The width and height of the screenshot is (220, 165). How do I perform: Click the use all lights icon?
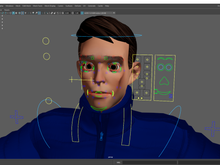[x=25, y=13]
